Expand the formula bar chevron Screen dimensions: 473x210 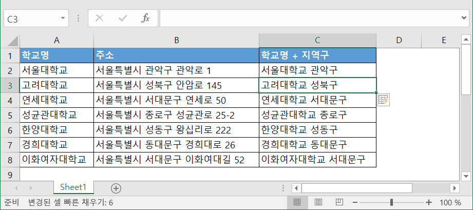[464, 18]
